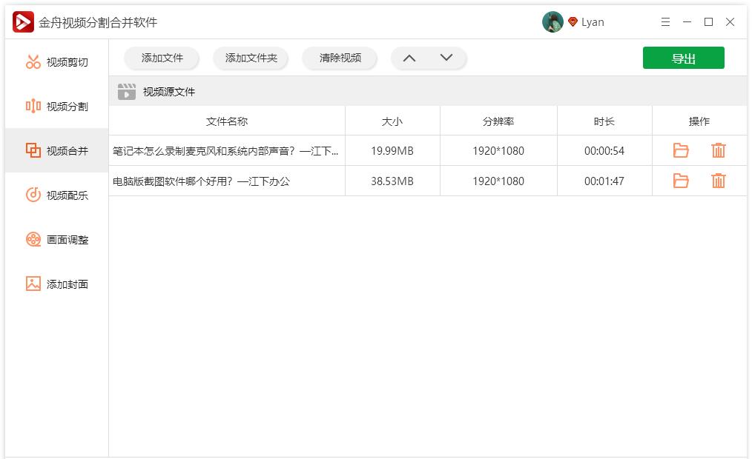The image size is (752, 459).
Task: Select the 视频剪切 scissors icon in sidebar
Action: click(x=33, y=61)
